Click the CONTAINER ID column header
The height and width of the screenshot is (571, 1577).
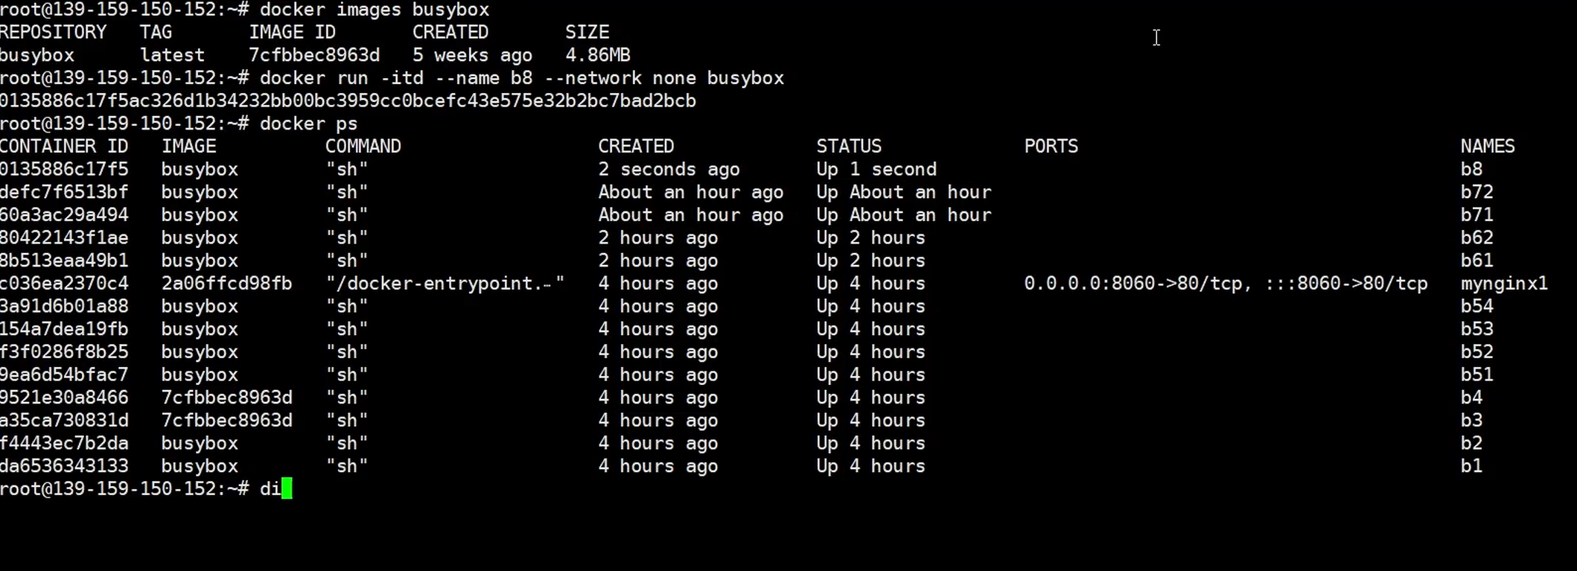64,147
